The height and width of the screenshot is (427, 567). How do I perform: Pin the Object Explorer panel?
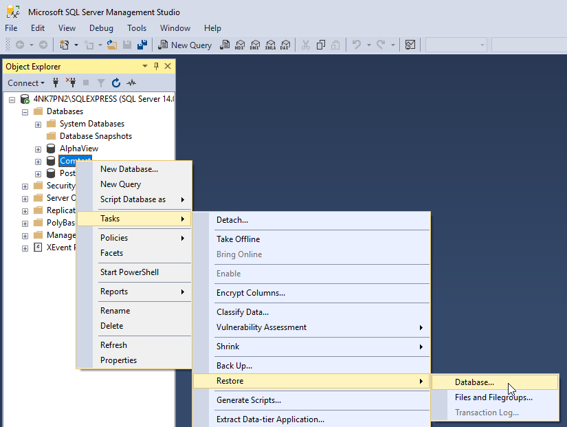(x=156, y=66)
